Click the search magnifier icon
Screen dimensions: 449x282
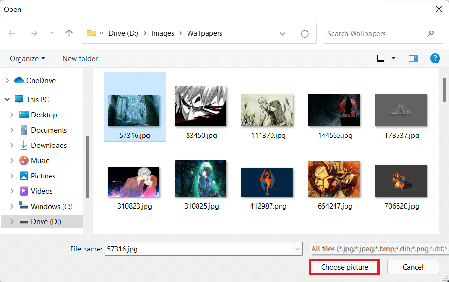[430, 34]
